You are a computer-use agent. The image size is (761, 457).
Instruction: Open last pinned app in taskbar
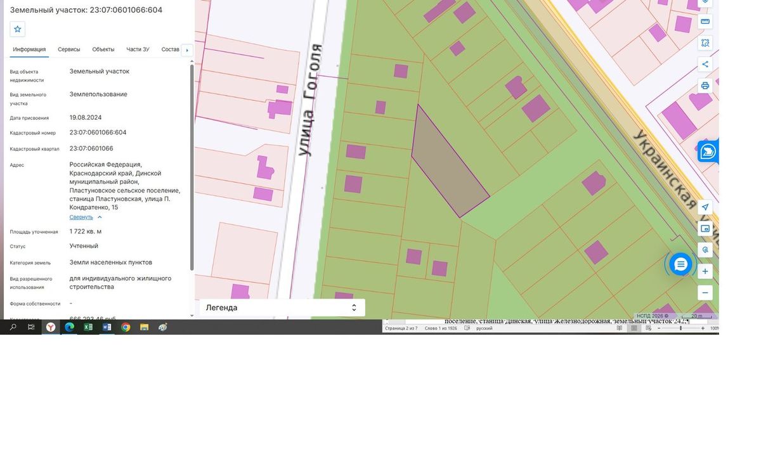pyautogui.click(x=163, y=327)
